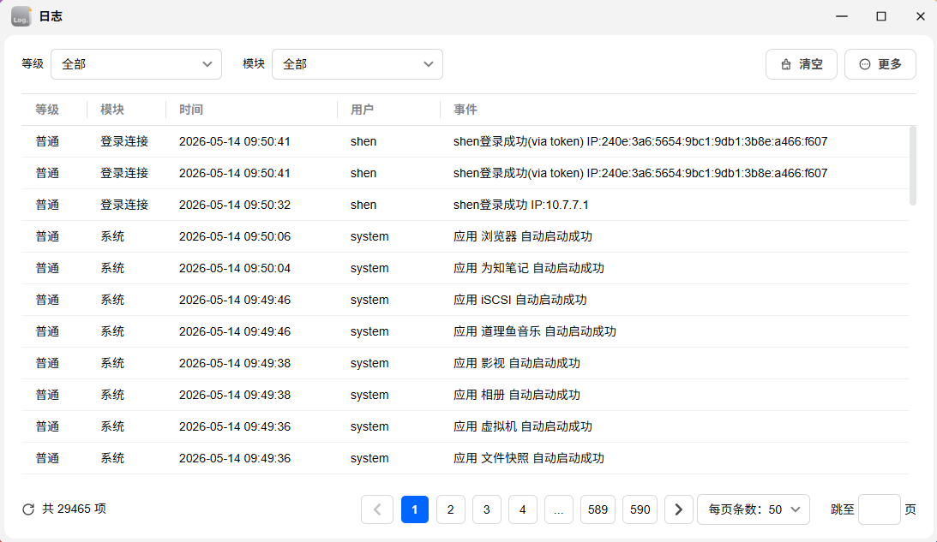Select the '应用 浏览器 自动启动成功' row
The height and width of the screenshot is (542, 937).
465,236
